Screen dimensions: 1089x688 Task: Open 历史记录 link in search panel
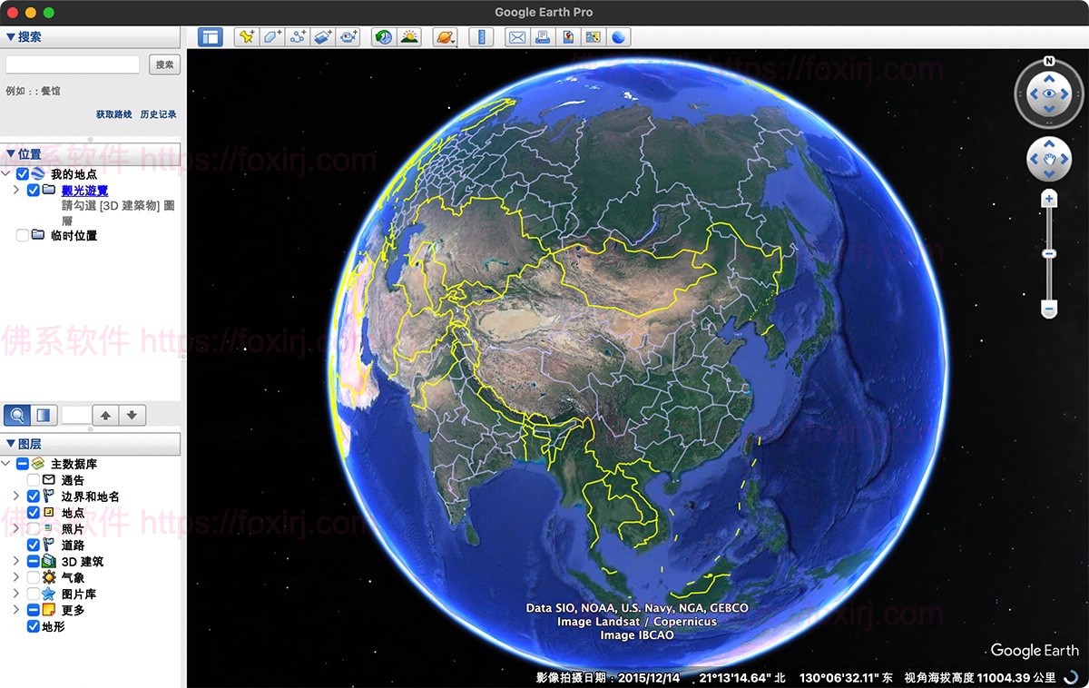[x=159, y=114]
